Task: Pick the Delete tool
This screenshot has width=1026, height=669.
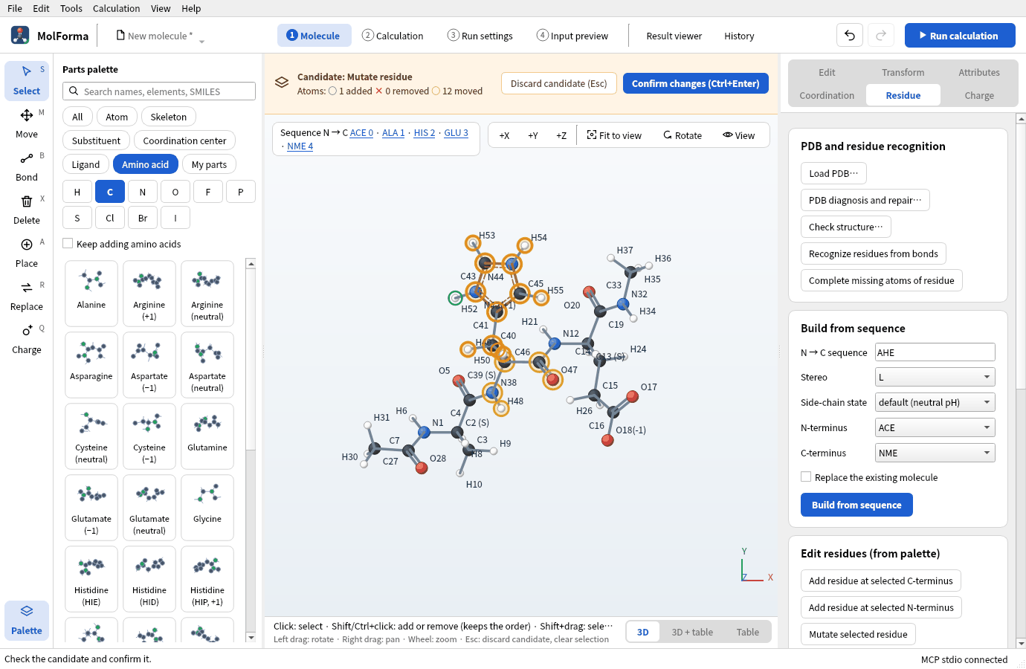Action: tap(27, 210)
